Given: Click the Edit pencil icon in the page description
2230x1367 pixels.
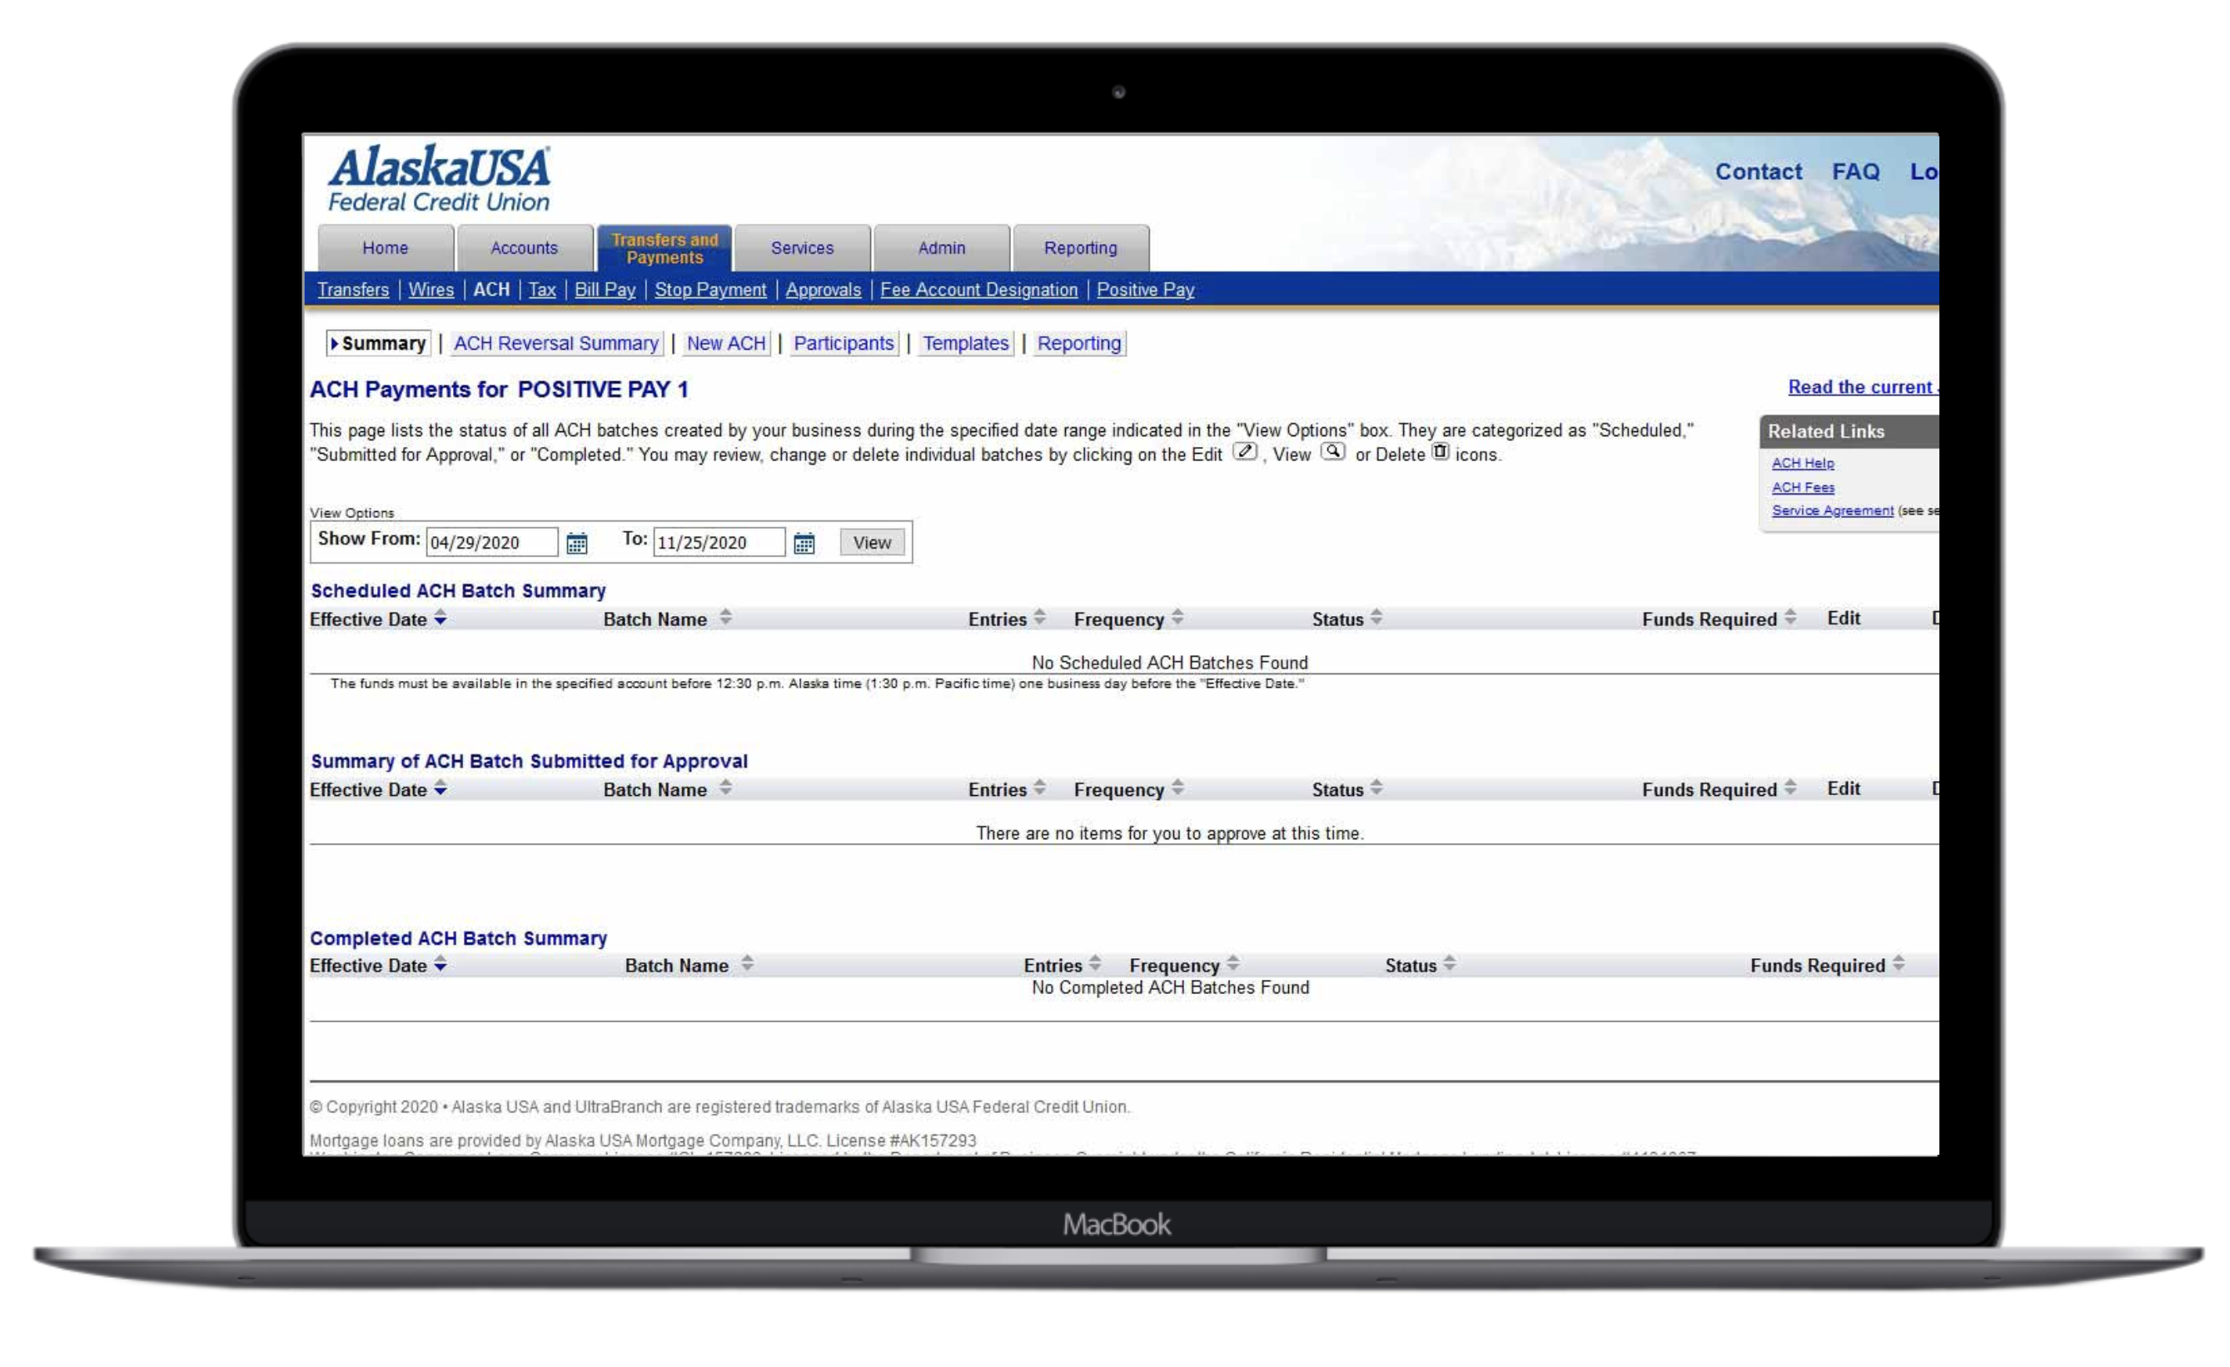Looking at the screenshot, I should [x=1244, y=453].
